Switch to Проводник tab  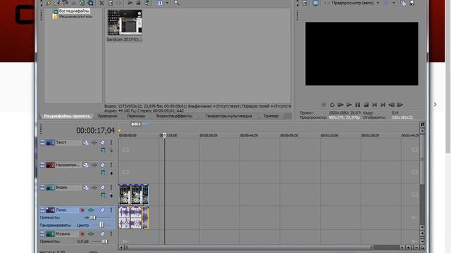tap(107, 116)
